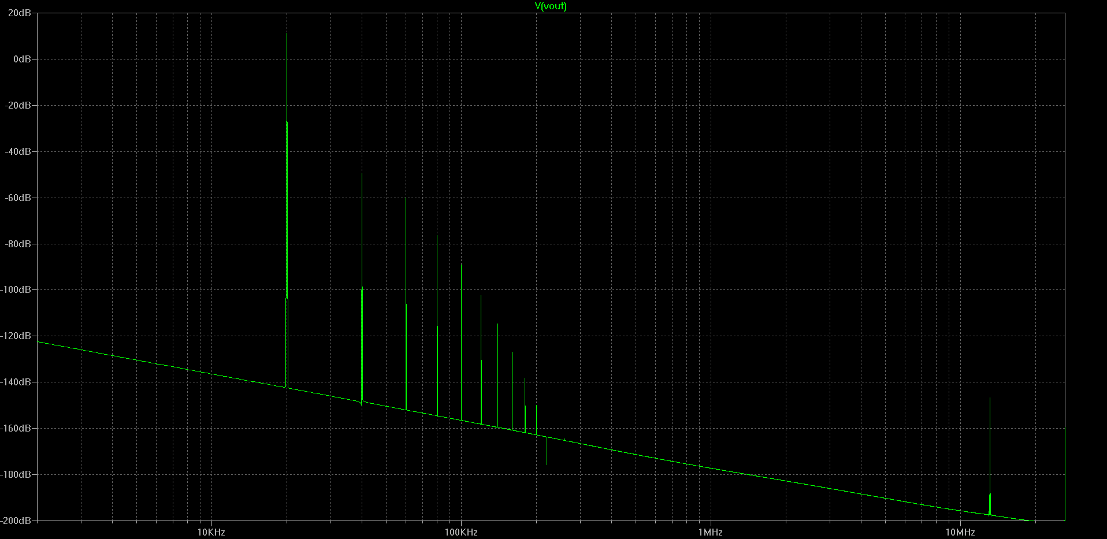Click the -180dB axis label
Viewport: 1107px width, 539px height.
coord(16,474)
